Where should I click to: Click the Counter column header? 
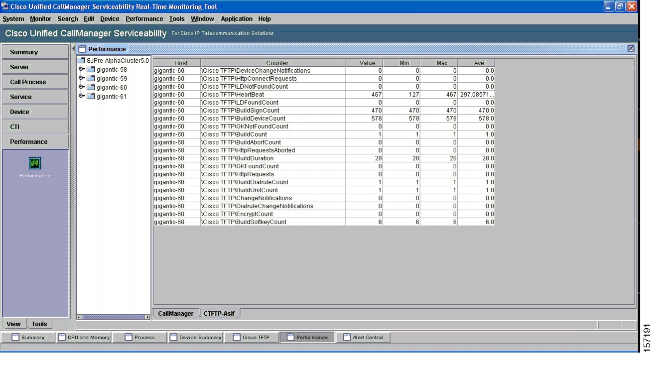pos(273,63)
